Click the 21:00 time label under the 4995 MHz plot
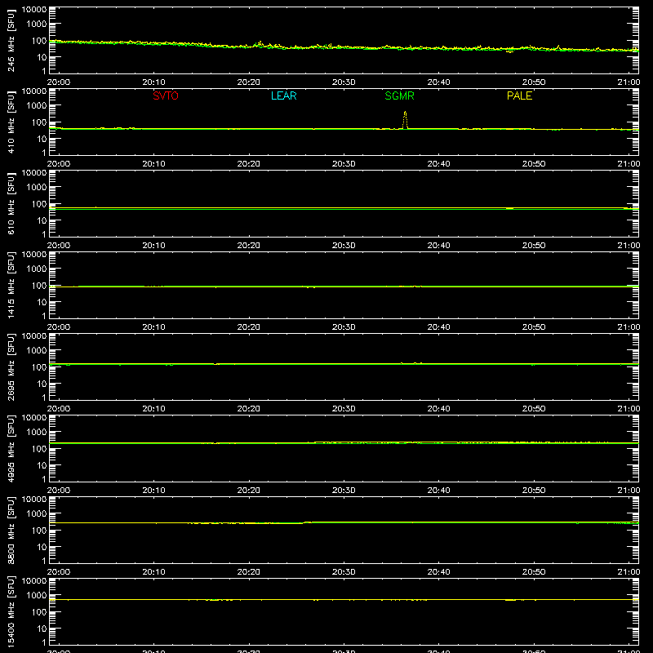 [x=629, y=491]
